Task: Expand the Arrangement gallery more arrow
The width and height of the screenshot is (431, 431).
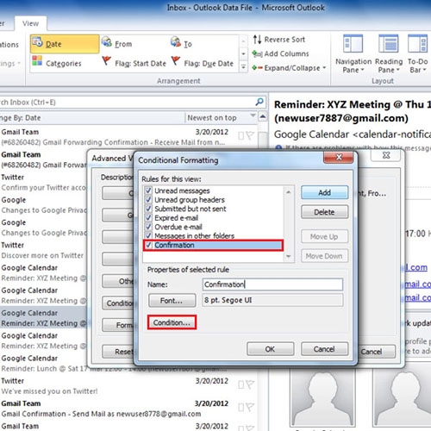Action: (x=243, y=67)
